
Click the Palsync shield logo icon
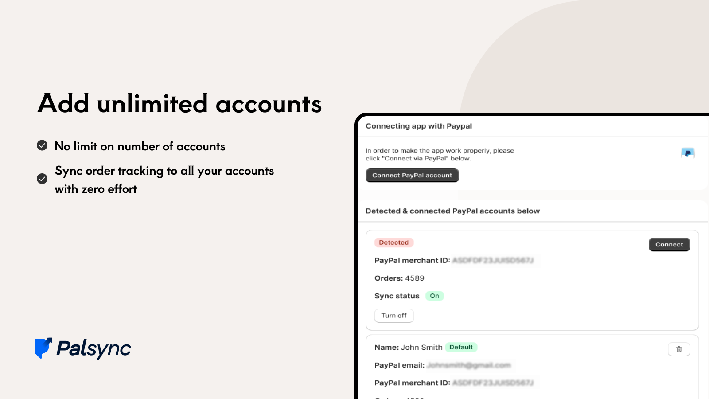43,348
